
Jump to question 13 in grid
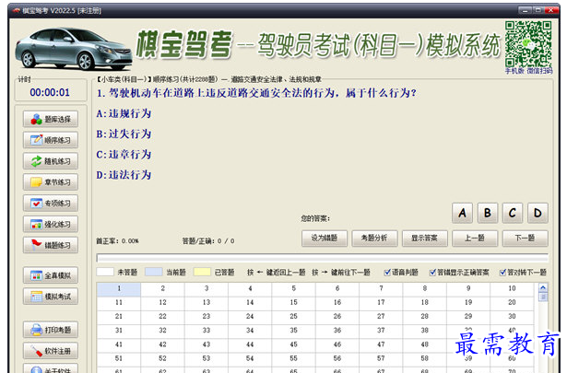(x=207, y=302)
